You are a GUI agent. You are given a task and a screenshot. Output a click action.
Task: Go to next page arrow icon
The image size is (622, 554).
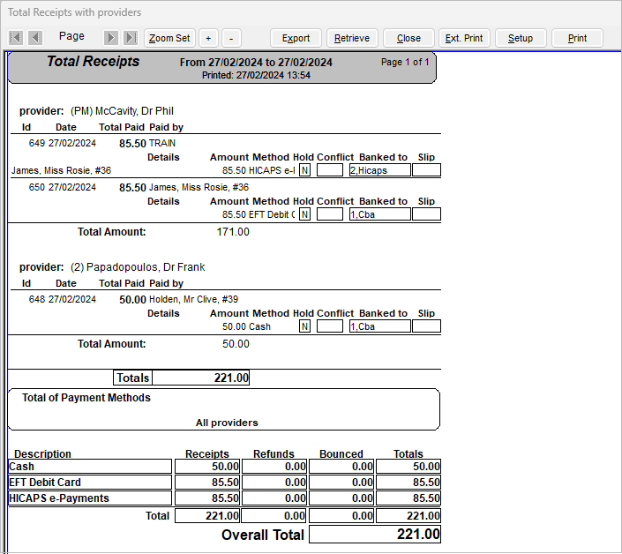click(x=111, y=38)
